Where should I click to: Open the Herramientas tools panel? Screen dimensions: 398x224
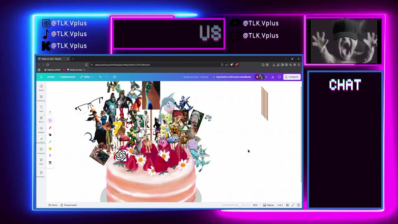tap(41, 140)
